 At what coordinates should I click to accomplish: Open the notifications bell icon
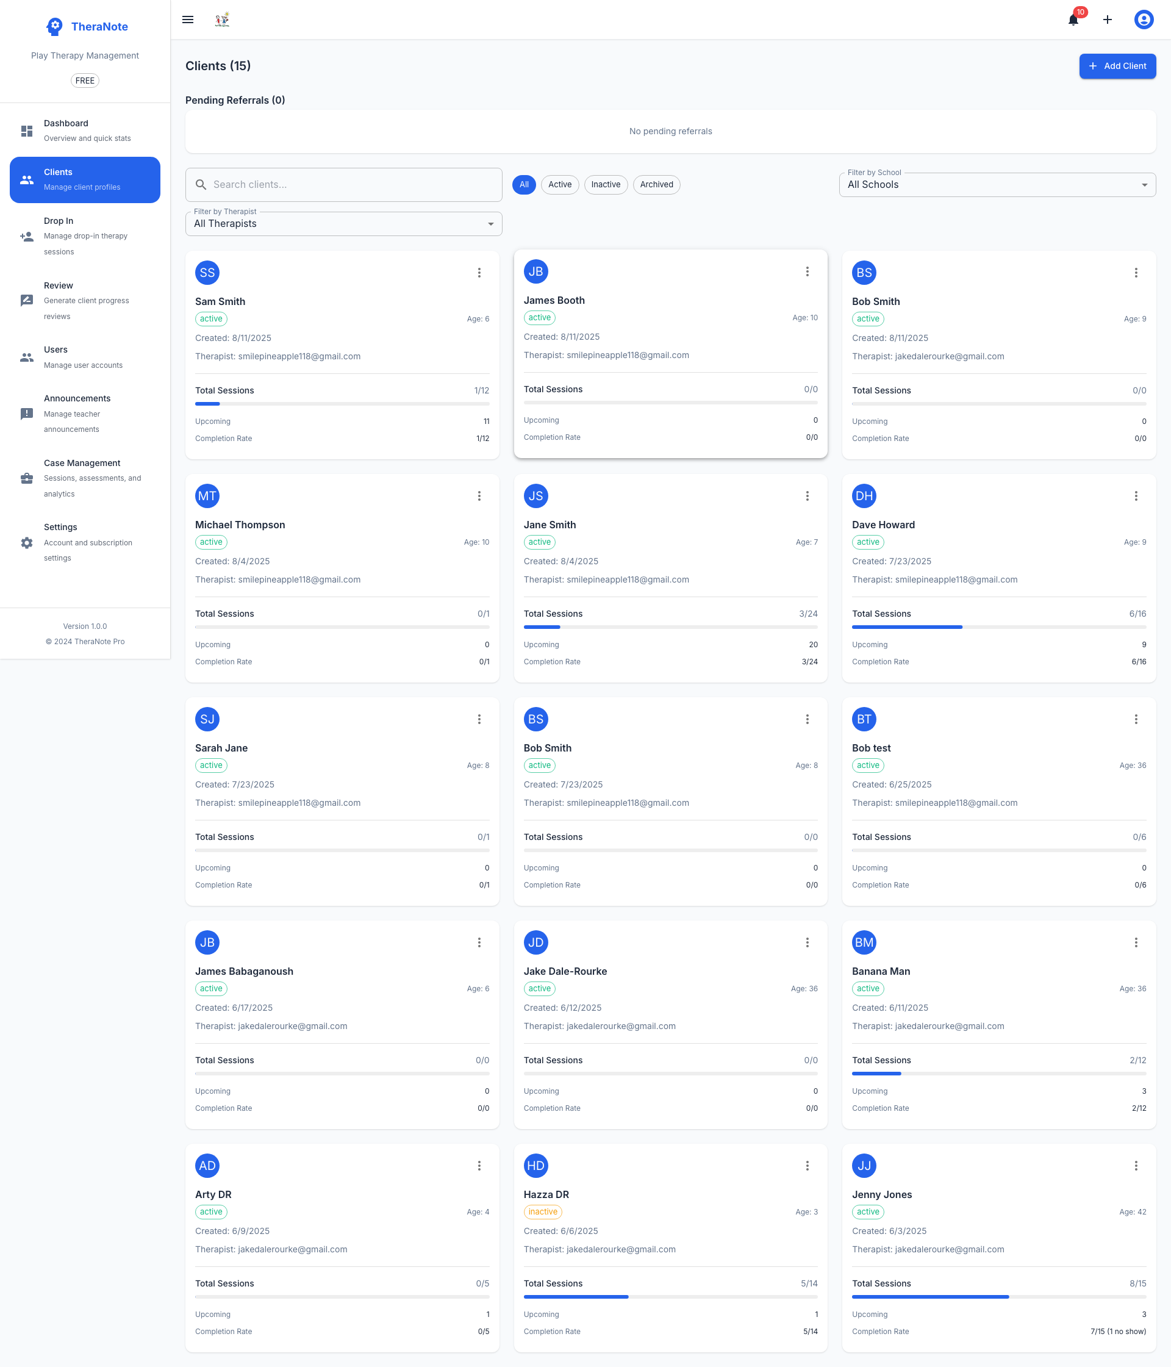pos(1073,20)
